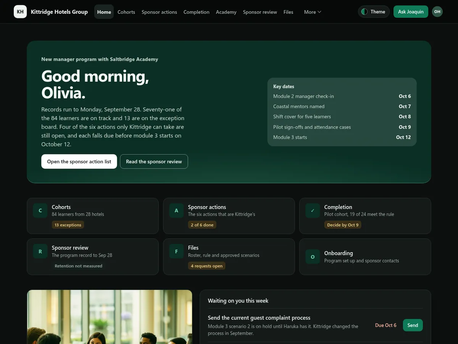Open the Academy nav item
The width and height of the screenshot is (458, 344).
[226, 12]
